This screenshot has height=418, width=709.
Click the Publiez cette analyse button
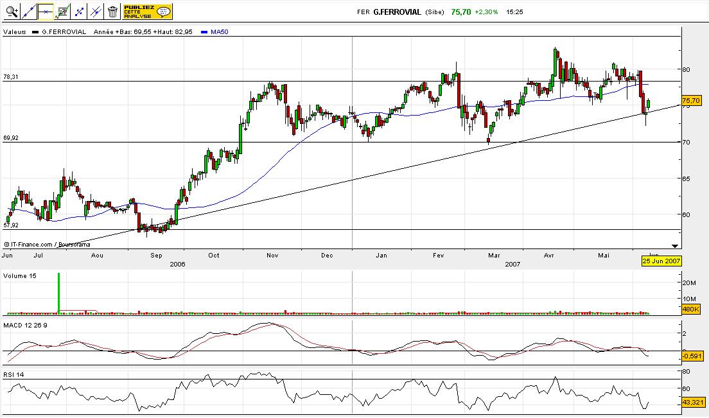tap(148, 12)
